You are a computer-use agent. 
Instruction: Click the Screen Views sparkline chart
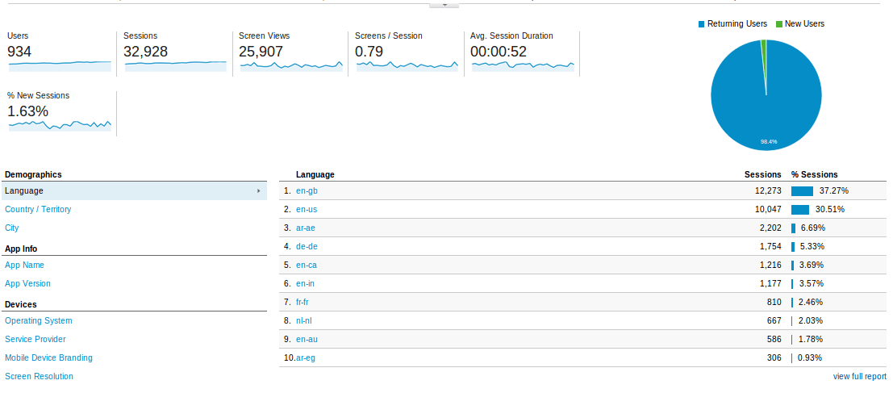coord(291,66)
